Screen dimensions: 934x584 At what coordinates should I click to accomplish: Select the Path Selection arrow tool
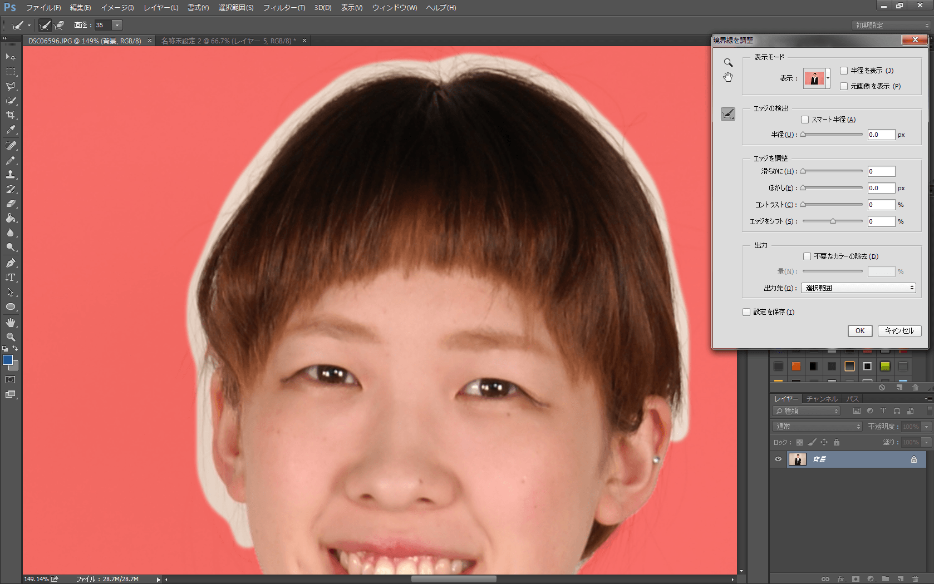point(11,292)
